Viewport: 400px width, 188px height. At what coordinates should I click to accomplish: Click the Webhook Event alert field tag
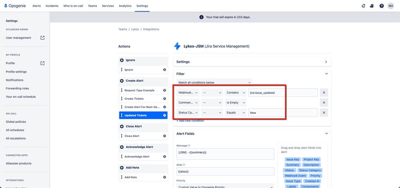295,176
